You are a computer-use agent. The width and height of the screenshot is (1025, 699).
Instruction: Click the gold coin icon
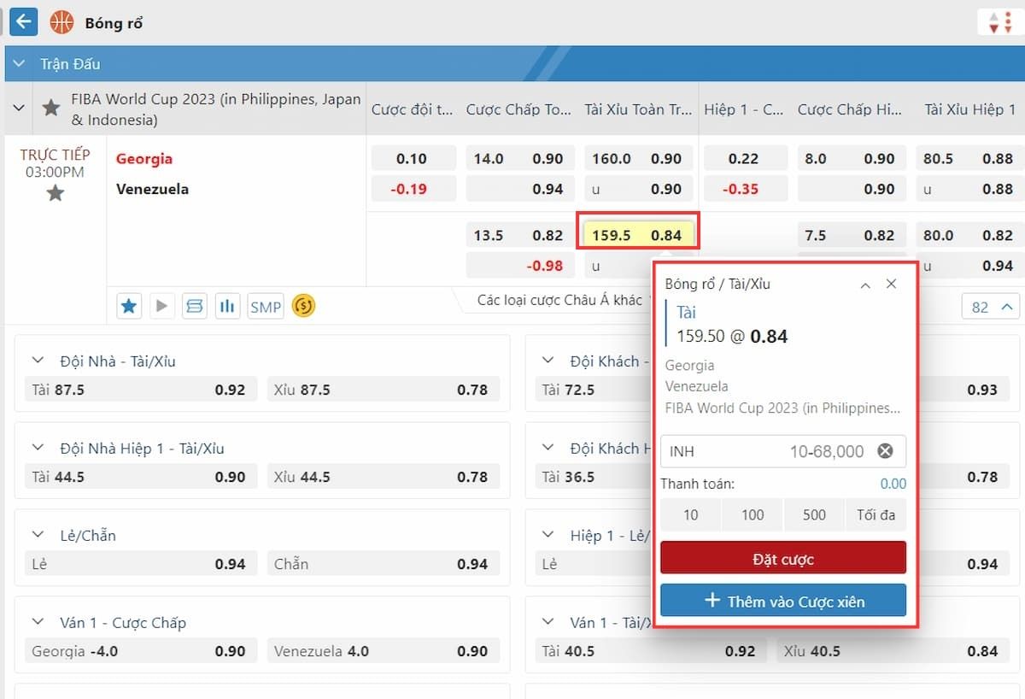click(x=303, y=305)
